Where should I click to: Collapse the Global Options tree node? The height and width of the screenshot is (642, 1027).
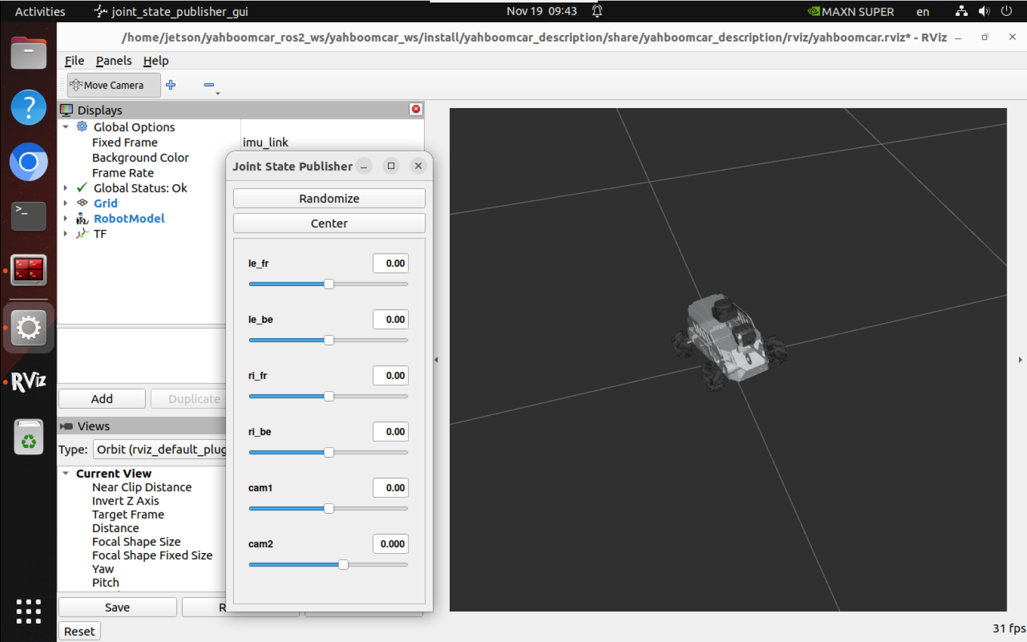click(x=65, y=126)
